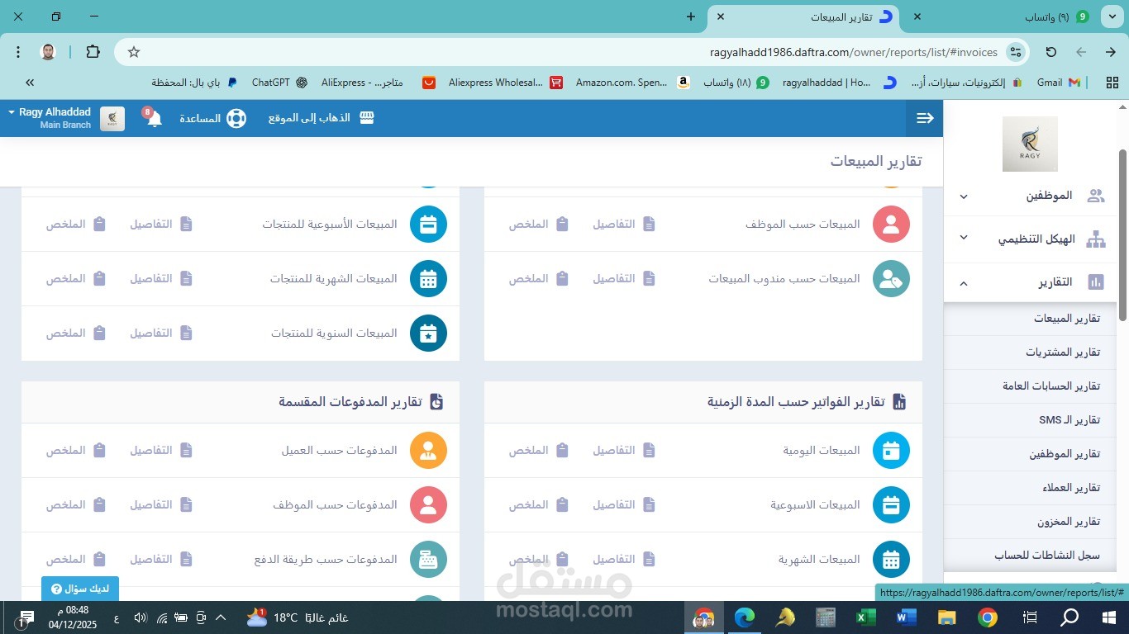This screenshot has width=1129, height=634.
Task: Reload the page in Chrome
Action: pyautogui.click(x=1051, y=52)
